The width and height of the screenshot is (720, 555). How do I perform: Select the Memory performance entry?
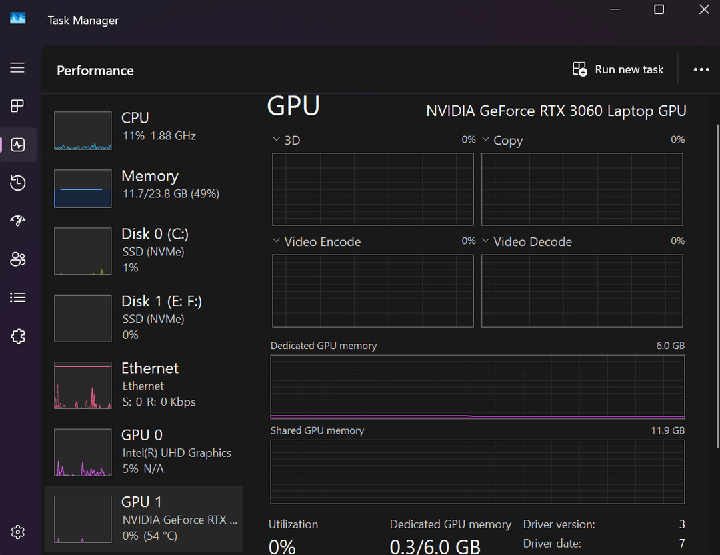pos(144,188)
